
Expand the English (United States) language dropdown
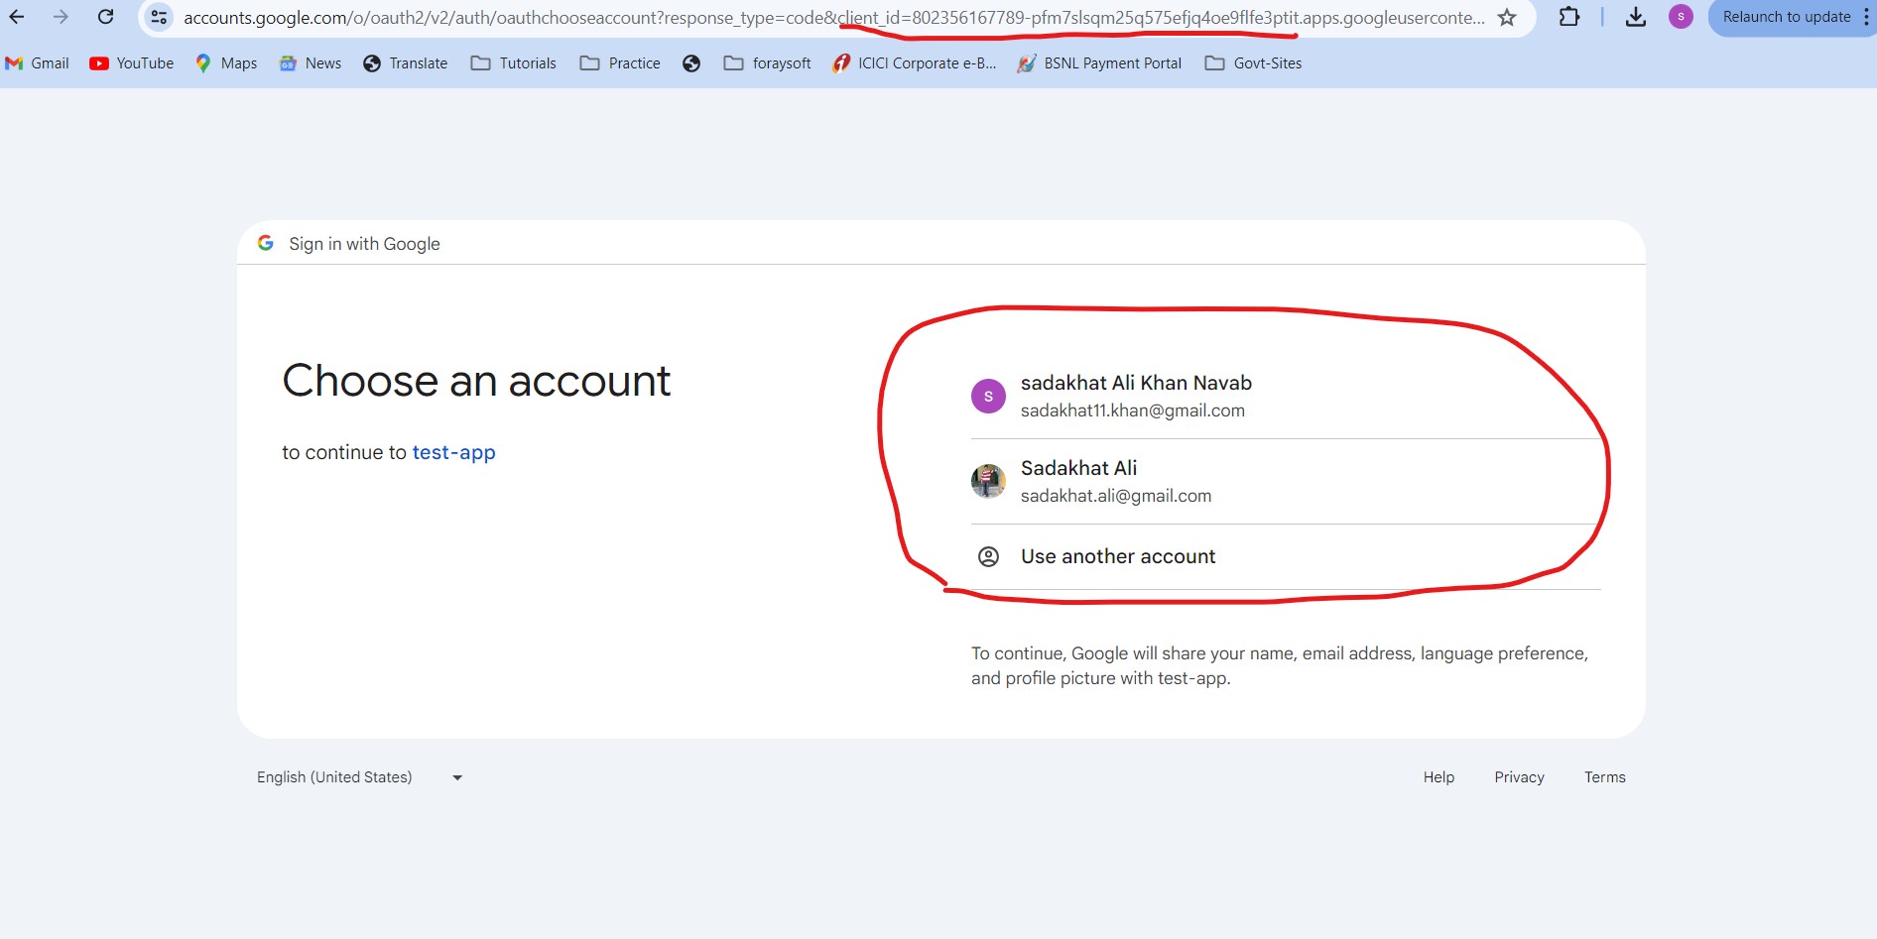pyautogui.click(x=359, y=777)
